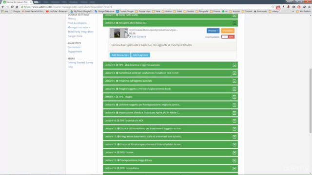Click the page vertical scrollbar thumb
Screen dimensions: 312x175
click(311, 101)
